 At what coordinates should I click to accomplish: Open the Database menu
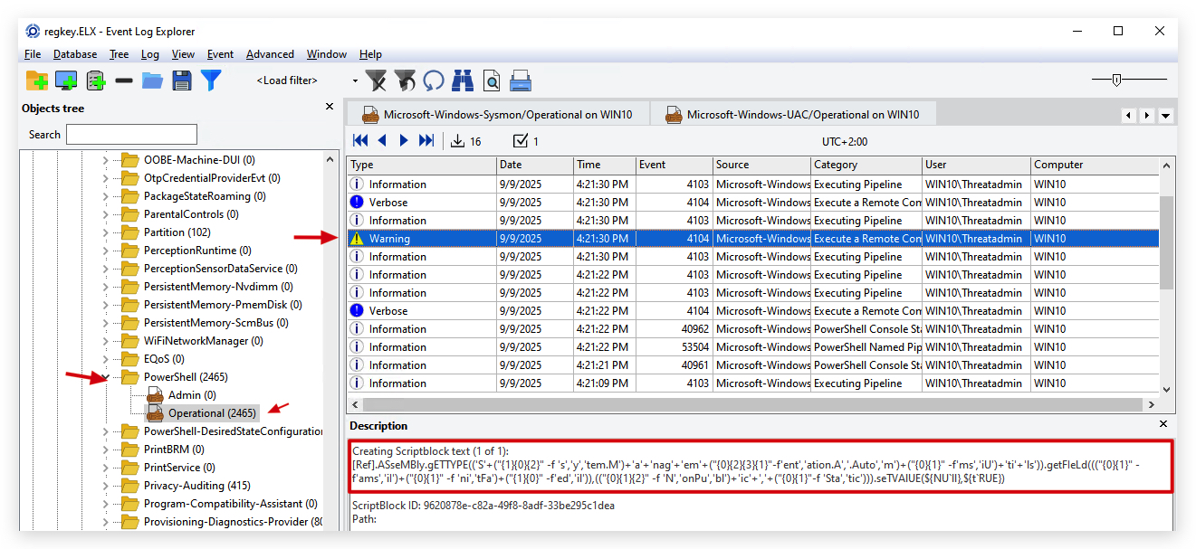75,54
